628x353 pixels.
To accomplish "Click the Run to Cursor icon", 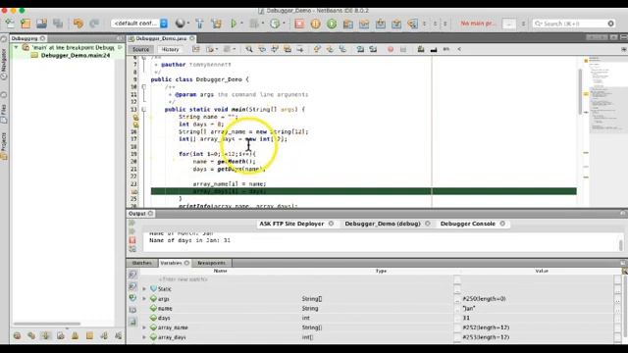I will (x=412, y=24).
